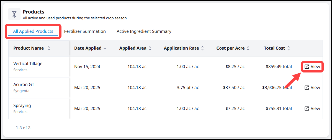Switch to Fertilizer Summation tab
The image size is (332, 140).
pyautogui.click(x=85, y=31)
